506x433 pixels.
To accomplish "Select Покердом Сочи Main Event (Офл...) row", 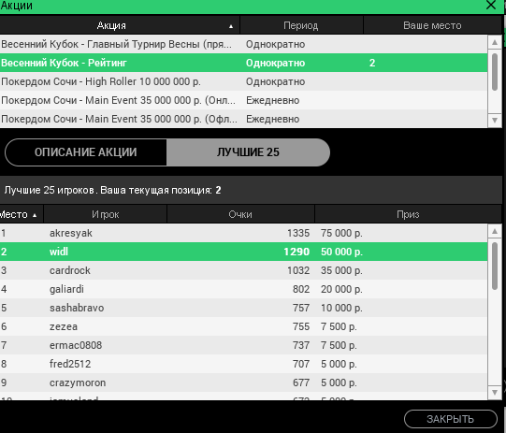I will pos(243,119).
